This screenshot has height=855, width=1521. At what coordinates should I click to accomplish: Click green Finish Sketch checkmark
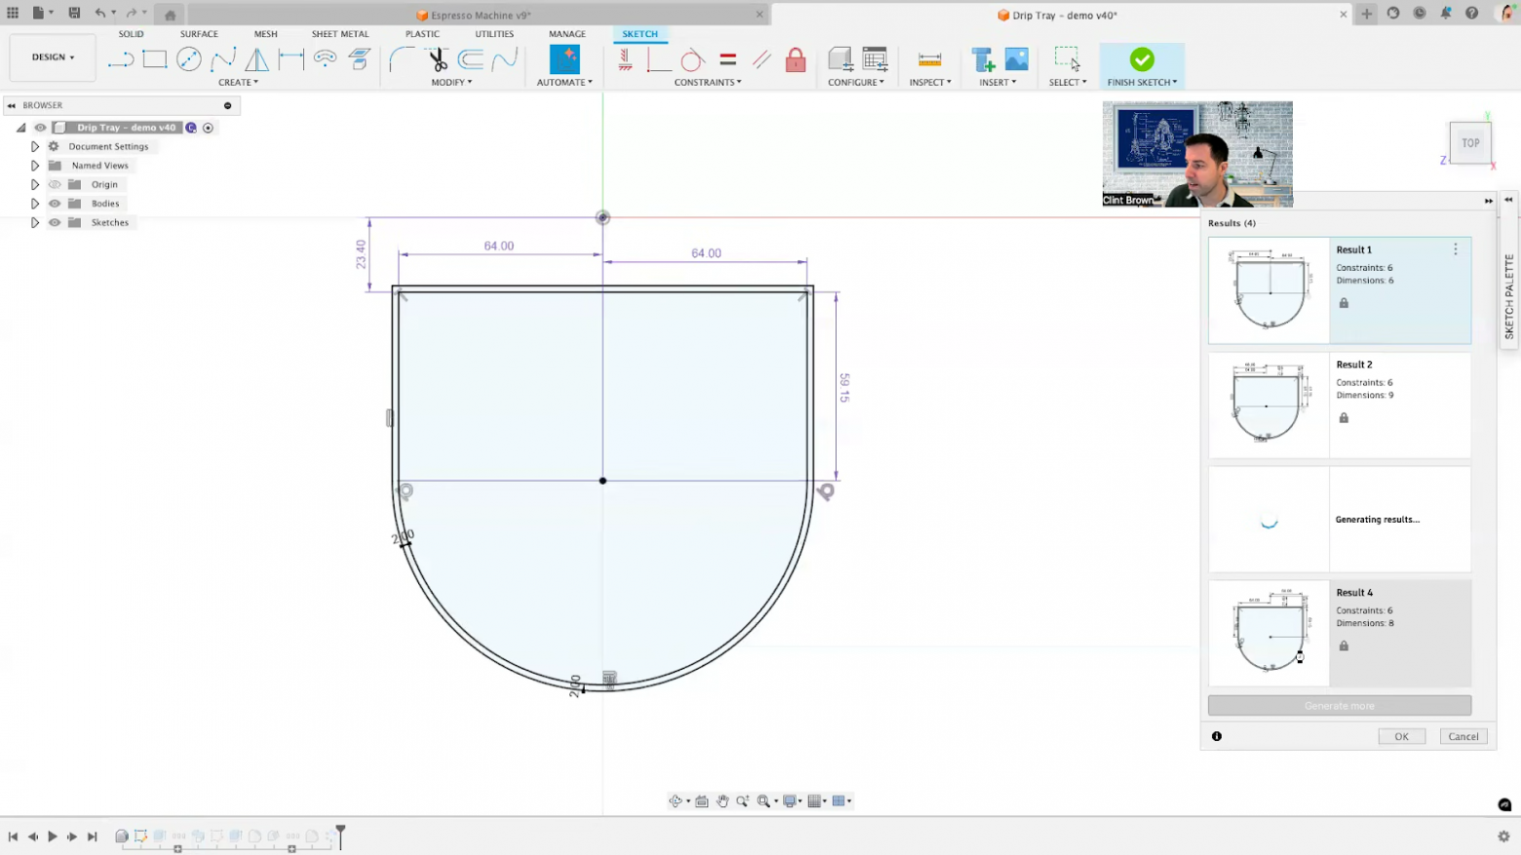pyautogui.click(x=1142, y=59)
